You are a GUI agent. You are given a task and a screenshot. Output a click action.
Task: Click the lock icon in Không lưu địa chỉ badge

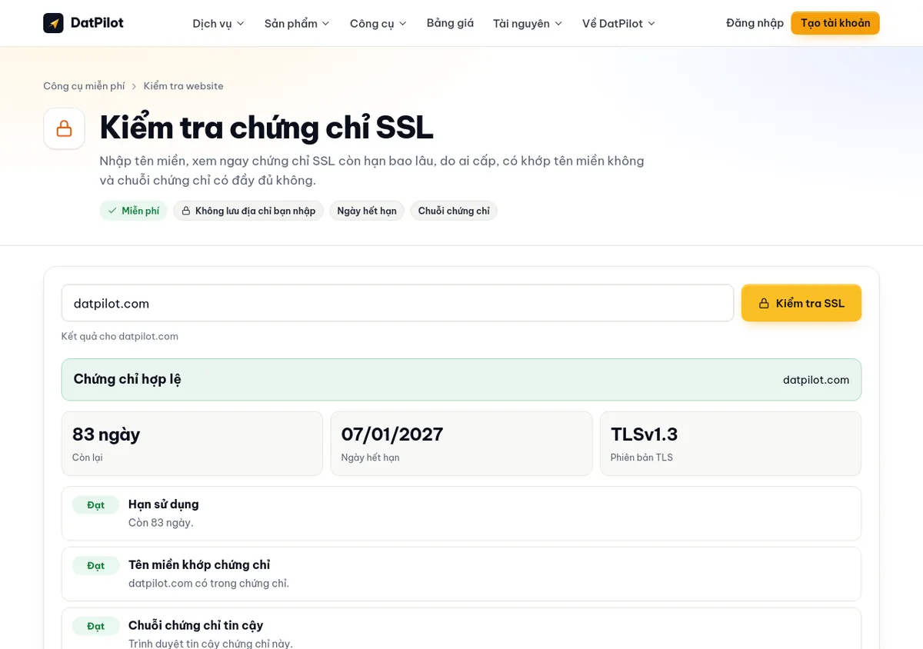point(185,211)
